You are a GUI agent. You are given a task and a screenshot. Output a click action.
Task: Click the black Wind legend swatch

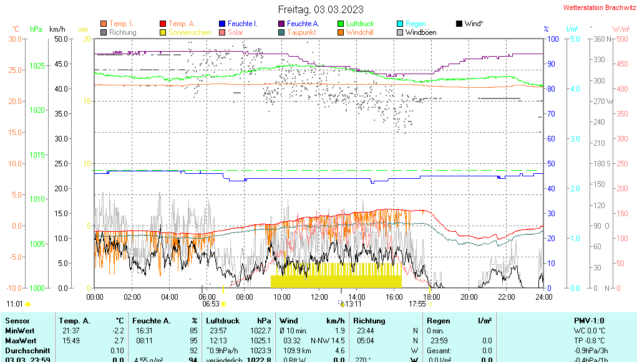click(459, 24)
